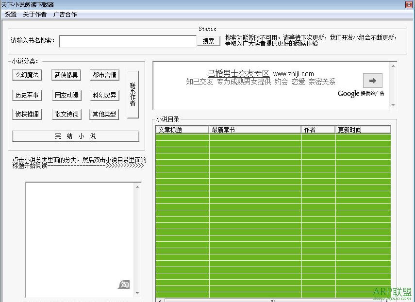415x302 pixels.
Task: Open the 已婚男士交友专区 ad link
Action: click(238, 74)
